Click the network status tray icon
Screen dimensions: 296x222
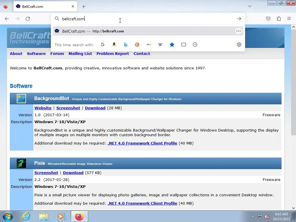coord(260,217)
